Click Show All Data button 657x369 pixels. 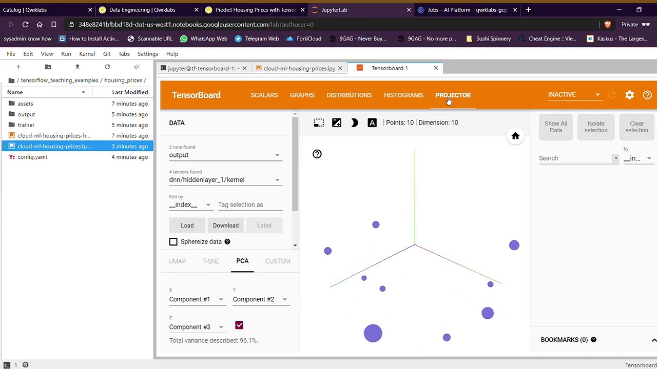click(556, 127)
